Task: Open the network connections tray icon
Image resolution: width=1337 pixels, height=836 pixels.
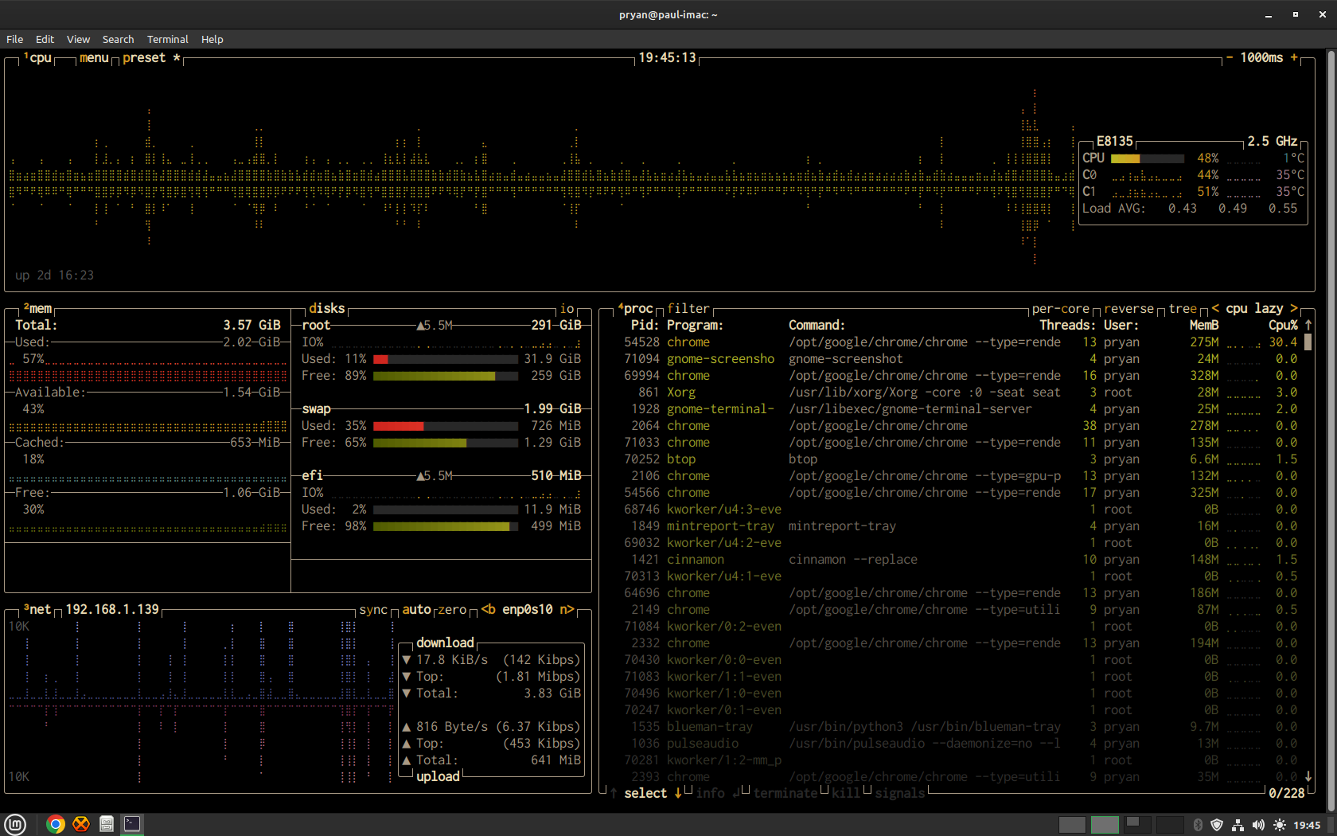Action: [1238, 825]
